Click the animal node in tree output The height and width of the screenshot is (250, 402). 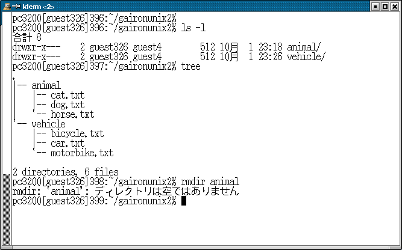coord(46,85)
